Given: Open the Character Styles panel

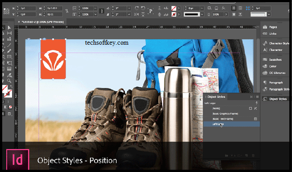Looking at the screenshot, I should 276,43.
